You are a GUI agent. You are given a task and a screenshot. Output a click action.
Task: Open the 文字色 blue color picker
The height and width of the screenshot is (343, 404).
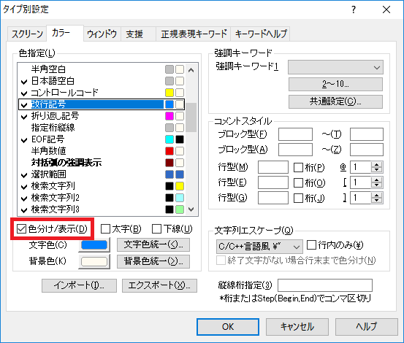tap(94, 245)
